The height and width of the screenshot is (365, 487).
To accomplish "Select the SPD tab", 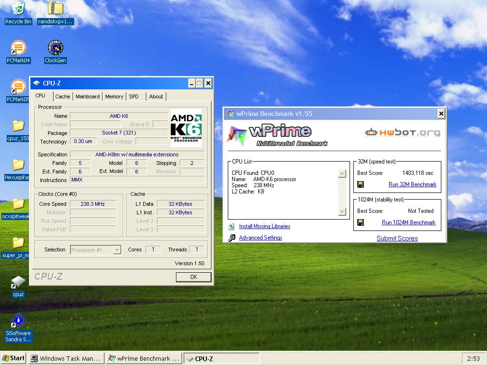I will pos(134,96).
